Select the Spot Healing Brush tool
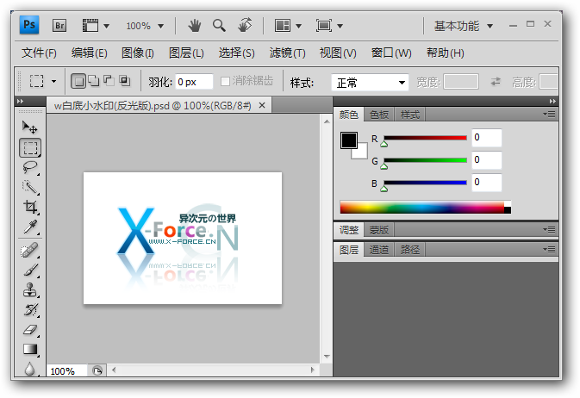 coord(30,251)
